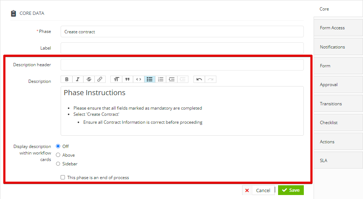Insert a block quote
363x199 pixels.
click(x=127, y=79)
